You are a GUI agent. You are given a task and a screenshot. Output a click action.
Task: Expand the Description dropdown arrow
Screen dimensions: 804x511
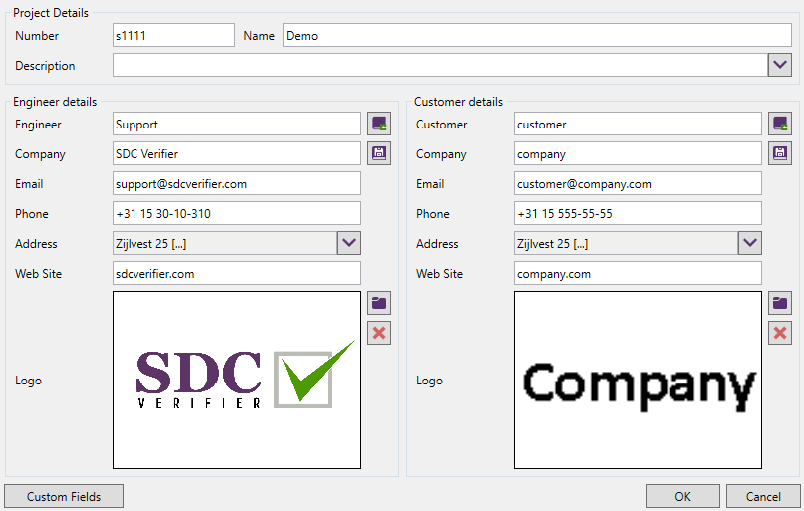[x=780, y=65]
